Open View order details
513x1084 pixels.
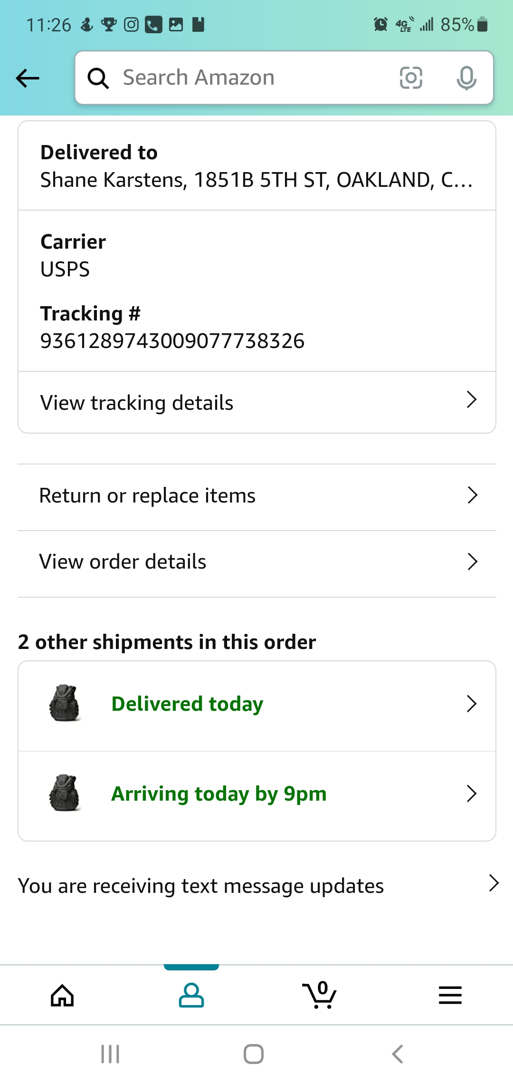click(x=123, y=562)
